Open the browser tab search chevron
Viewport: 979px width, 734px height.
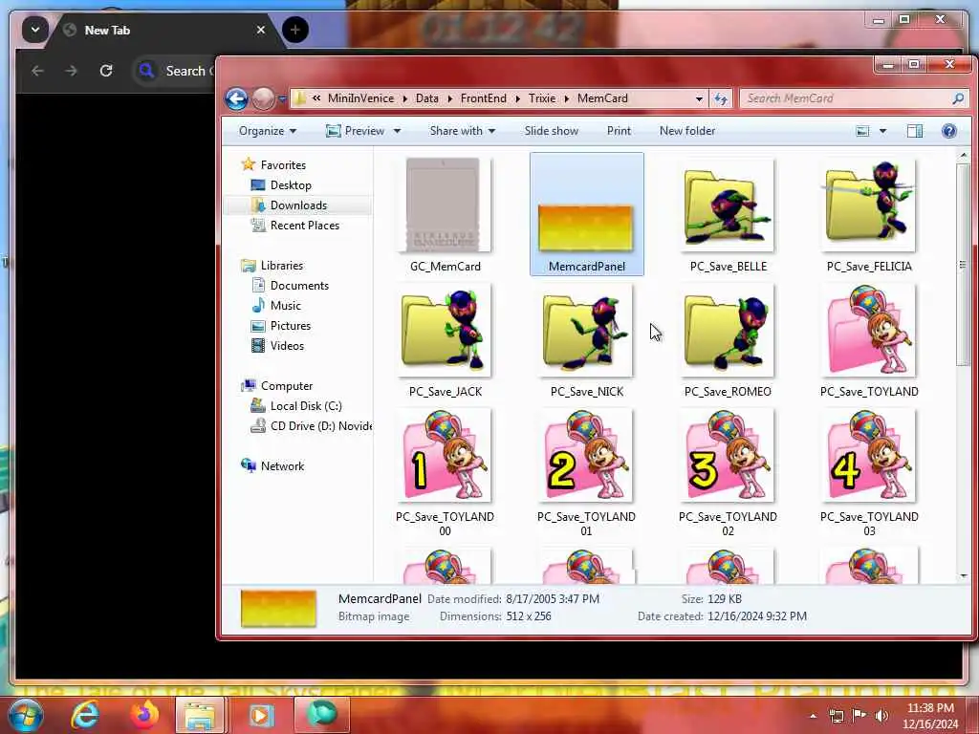[x=35, y=30]
